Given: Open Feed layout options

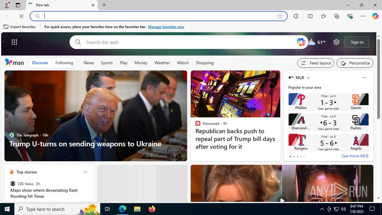Looking at the screenshot, I should 316,63.
